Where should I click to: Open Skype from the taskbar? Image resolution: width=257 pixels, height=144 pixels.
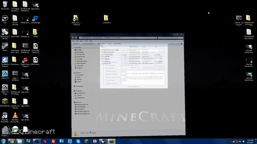click(x=78, y=141)
